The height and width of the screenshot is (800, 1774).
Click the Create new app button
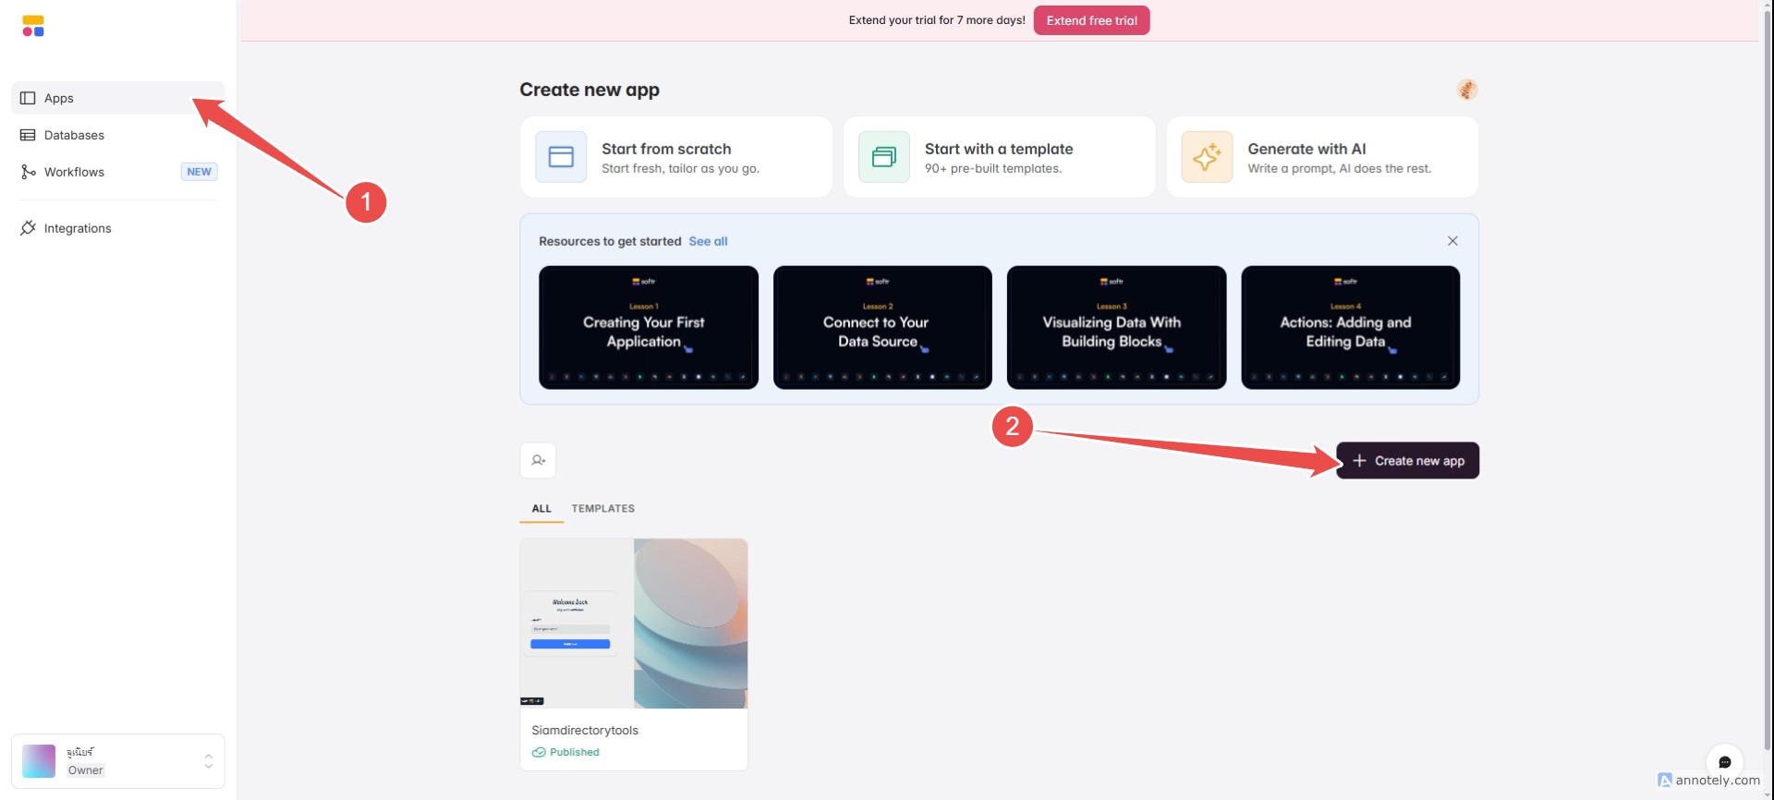[x=1407, y=461]
